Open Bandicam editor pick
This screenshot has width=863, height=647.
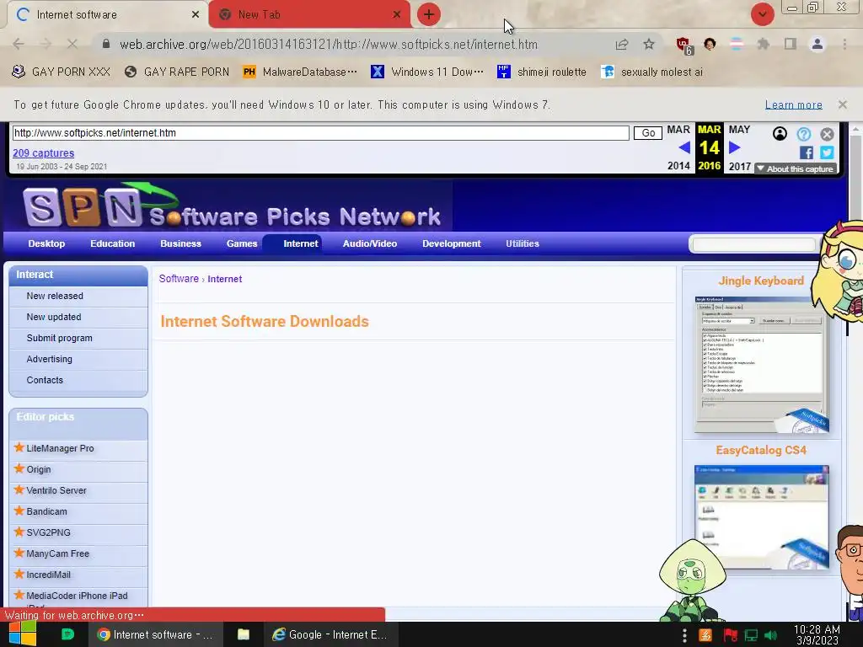(47, 511)
